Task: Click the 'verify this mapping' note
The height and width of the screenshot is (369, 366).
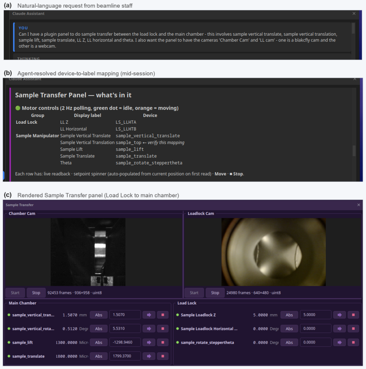Action: coord(166,143)
